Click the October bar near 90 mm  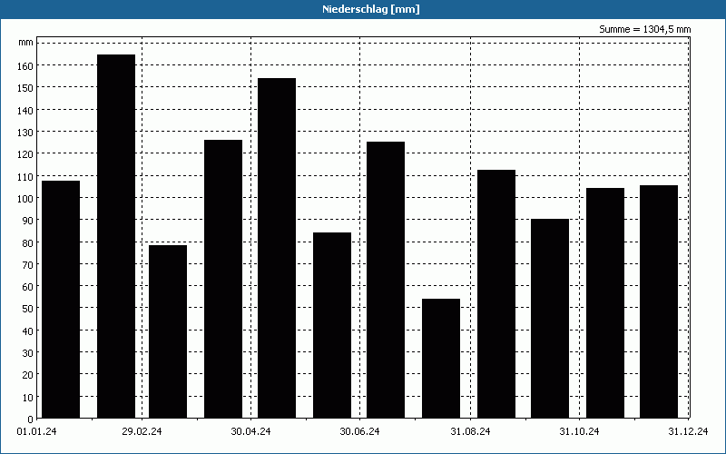pyautogui.click(x=550, y=319)
